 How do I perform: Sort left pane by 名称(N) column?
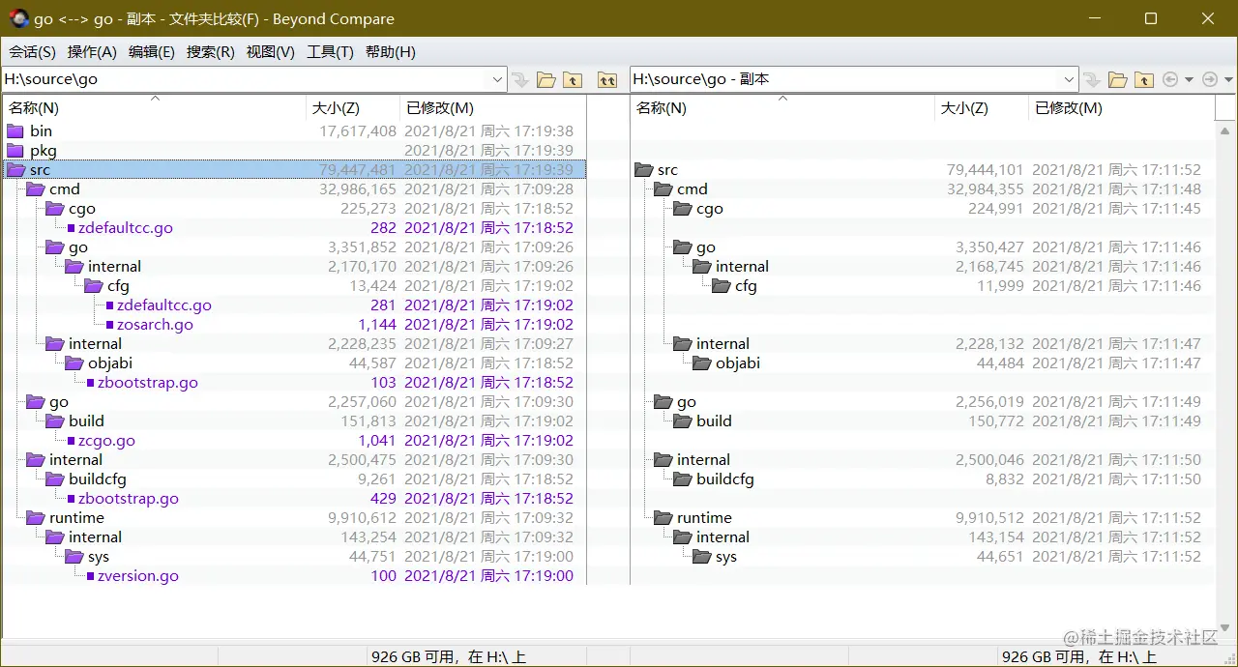[x=154, y=108]
